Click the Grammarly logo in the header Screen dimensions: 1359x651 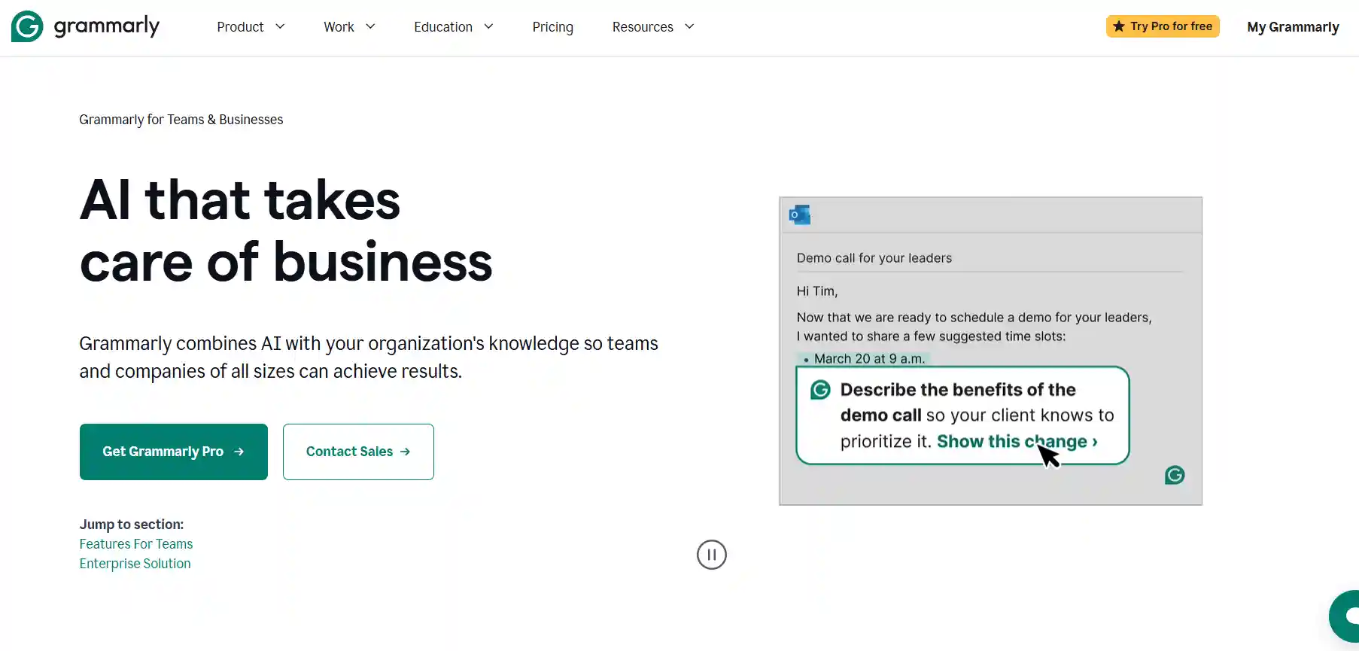tap(84, 26)
